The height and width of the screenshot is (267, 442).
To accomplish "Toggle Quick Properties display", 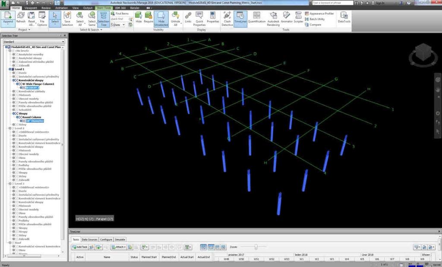I will [199, 19].
